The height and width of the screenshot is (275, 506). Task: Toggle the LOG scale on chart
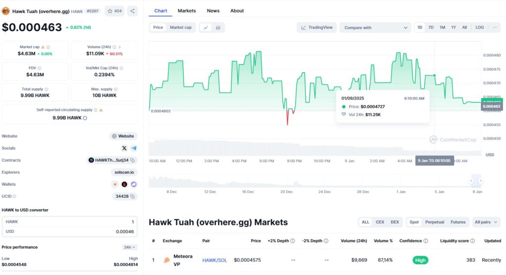479,28
